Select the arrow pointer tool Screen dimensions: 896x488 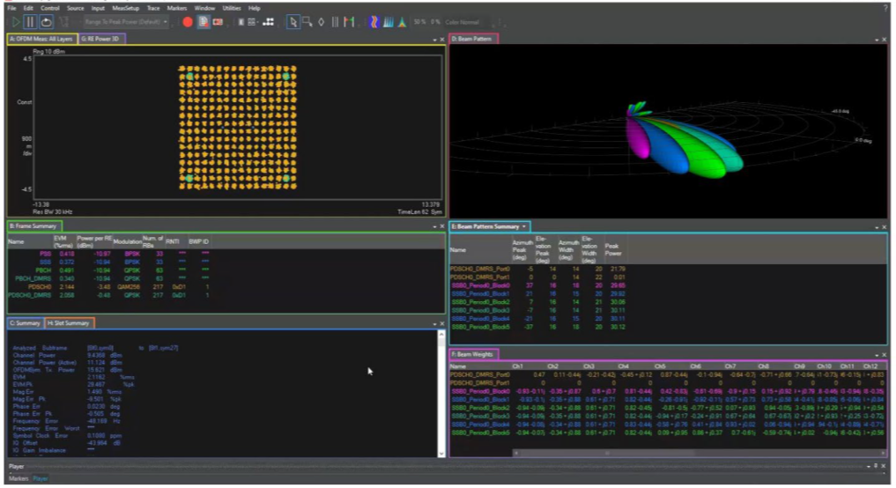[x=293, y=22]
